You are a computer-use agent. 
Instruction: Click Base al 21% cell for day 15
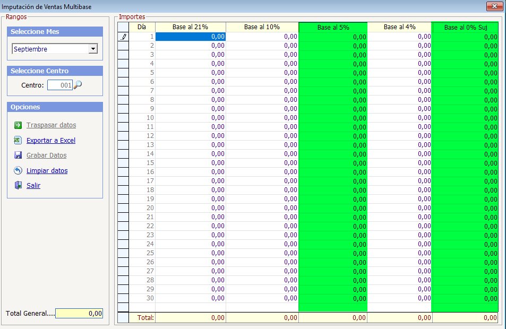(x=190, y=163)
